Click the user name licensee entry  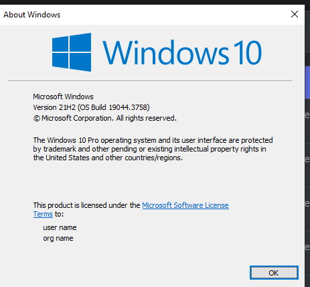pos(60,227)
